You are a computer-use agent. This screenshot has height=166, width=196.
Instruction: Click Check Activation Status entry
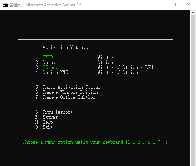(71, 87)
